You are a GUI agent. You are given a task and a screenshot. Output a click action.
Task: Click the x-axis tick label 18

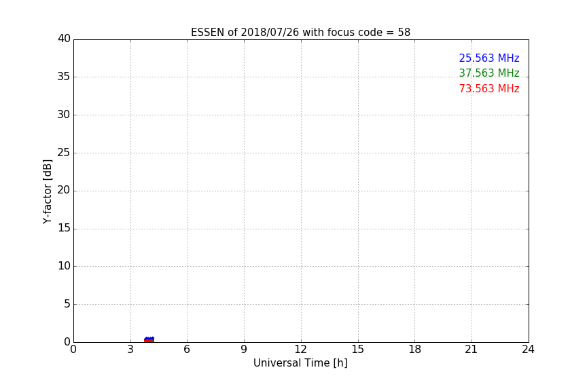pos(415,350)
